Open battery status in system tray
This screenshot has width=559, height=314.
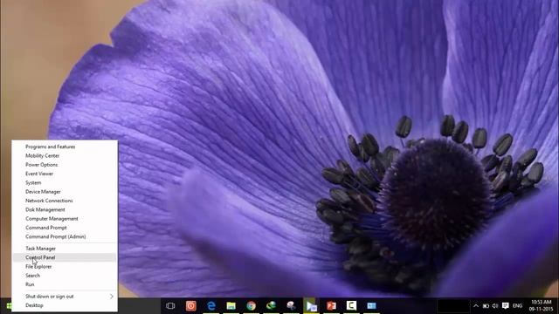pyautogui.click(x=486, y=306)
